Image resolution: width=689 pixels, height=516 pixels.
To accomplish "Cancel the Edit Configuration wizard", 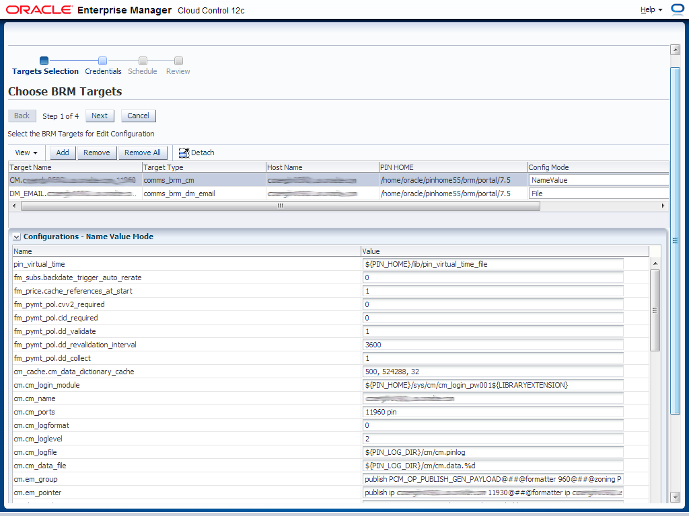I will (x=139, y=116).
